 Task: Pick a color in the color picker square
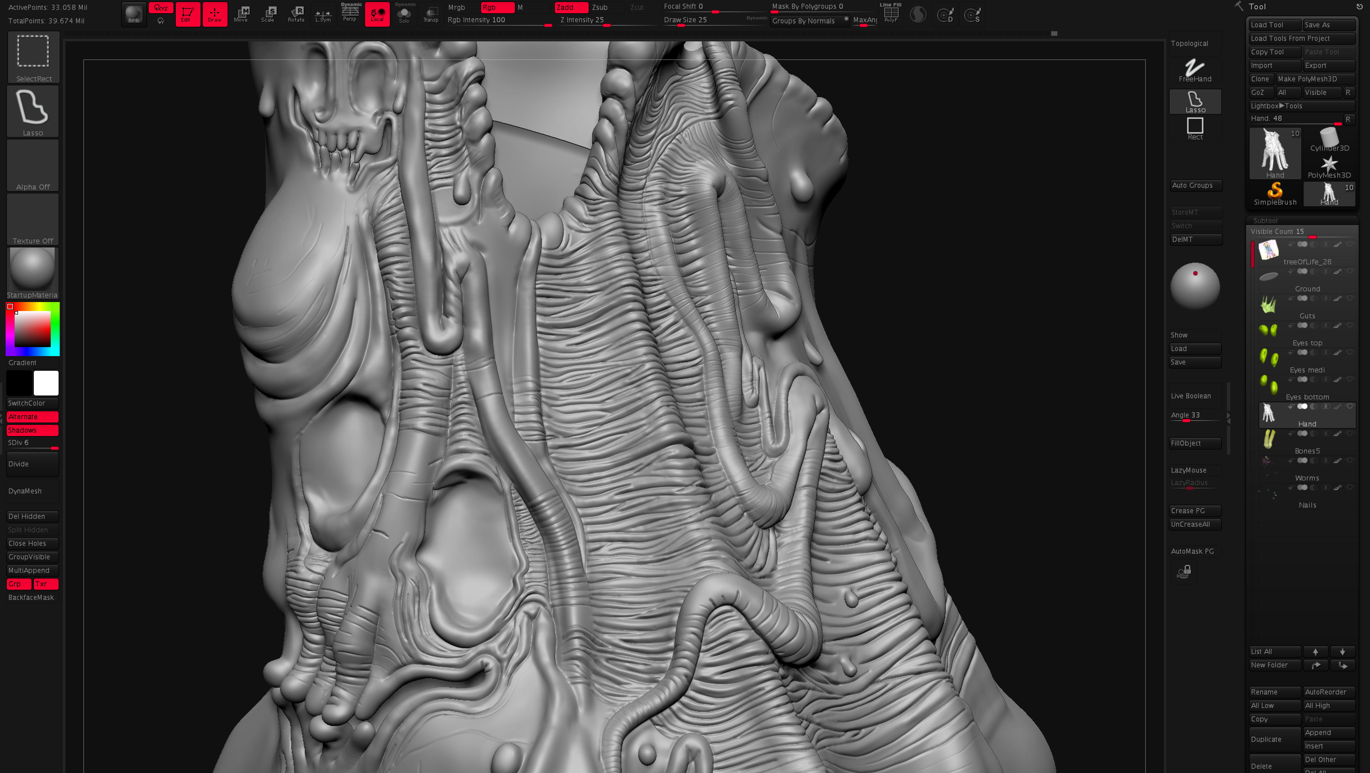[x=32, y=329]
